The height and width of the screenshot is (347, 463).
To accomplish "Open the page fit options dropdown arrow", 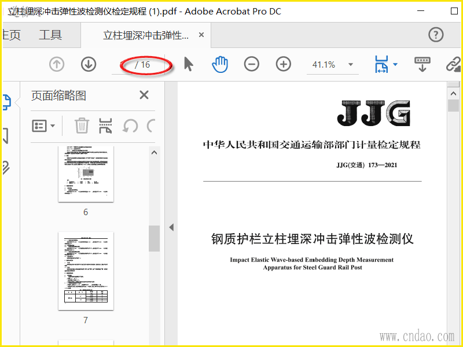I will (395, 64).
